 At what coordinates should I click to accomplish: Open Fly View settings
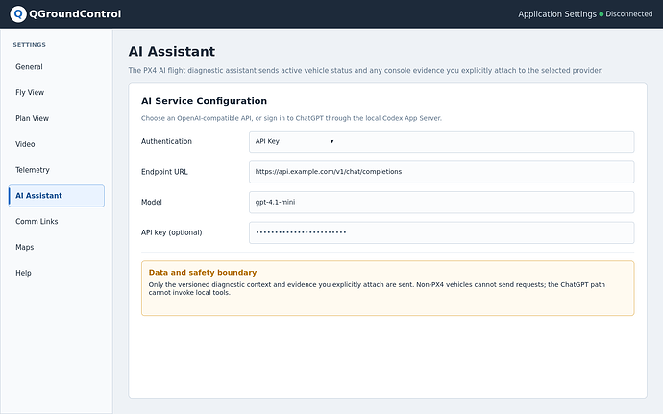(57, 92)
